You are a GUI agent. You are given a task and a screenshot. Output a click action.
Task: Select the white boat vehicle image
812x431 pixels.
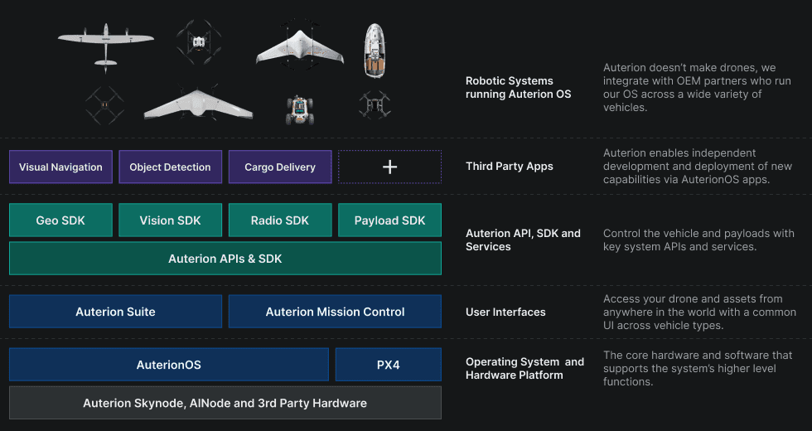pyautogui.click(x=374, y=51)
